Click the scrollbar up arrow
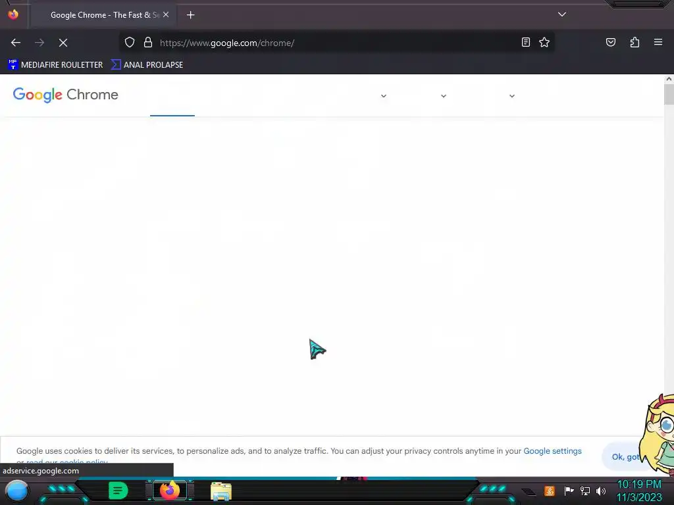The height and width of the screenshot is (505, 674). (x=669, y=79)
